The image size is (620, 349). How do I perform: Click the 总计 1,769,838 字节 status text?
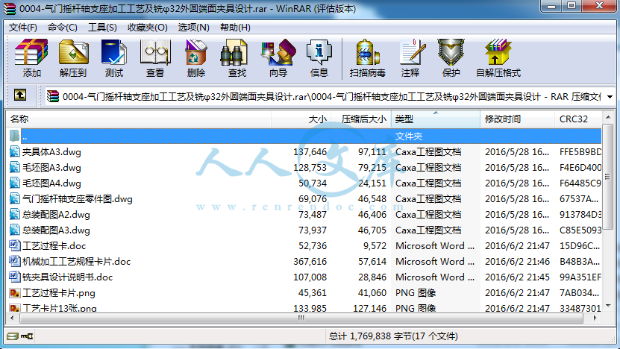pos(393,336)
